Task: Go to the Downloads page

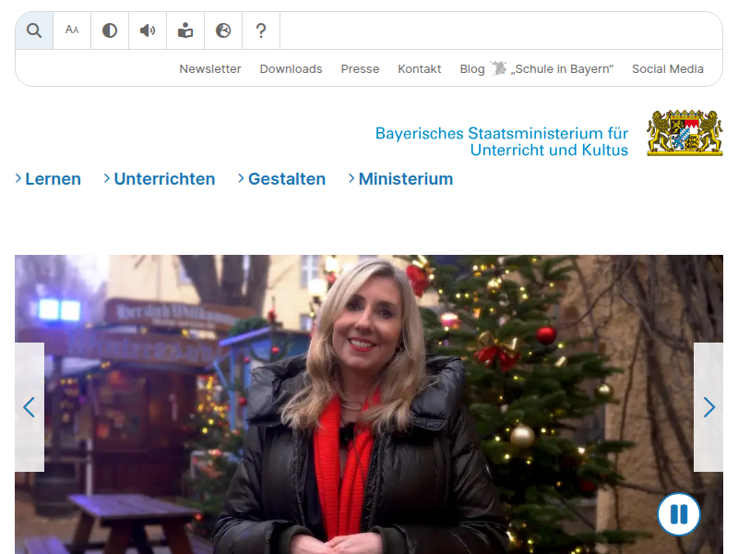Action: click(291, 69)
